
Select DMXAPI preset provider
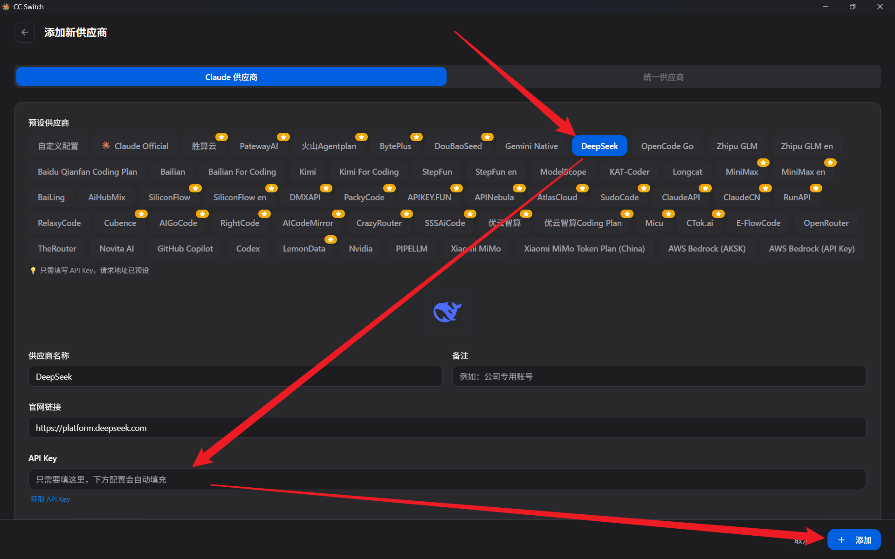click(305, 197)
